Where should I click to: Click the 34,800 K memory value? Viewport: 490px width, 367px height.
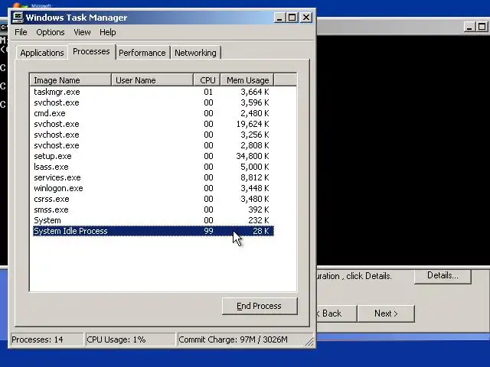(x=253, y=156)
